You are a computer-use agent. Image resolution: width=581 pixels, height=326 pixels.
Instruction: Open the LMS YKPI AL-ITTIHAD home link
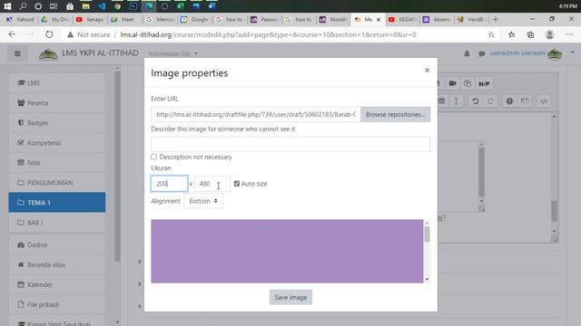[x=89, y=53]
